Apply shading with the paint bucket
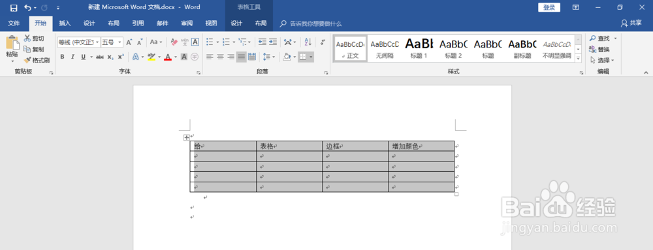 tap(287, 57)
